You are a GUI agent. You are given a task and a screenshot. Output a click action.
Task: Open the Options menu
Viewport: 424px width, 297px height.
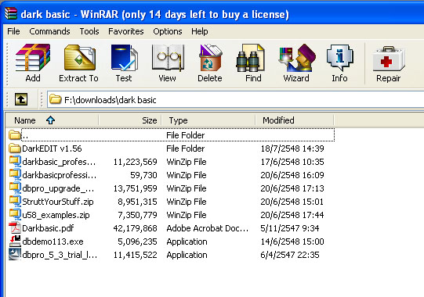click(x=168, y=31)
